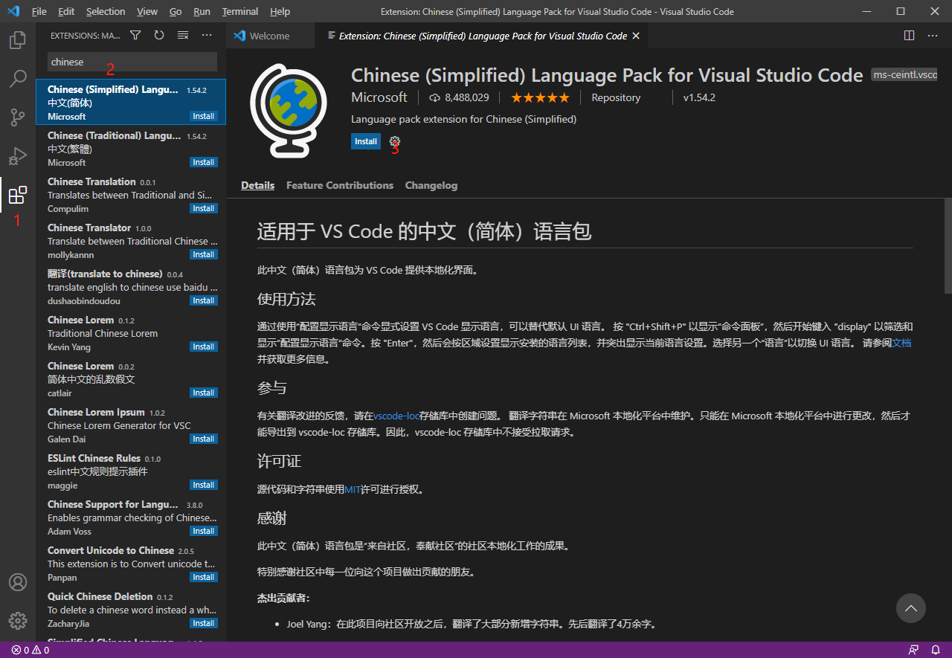This screenshot has width=952, height=658.
Task: Refresh the extensions list
Action: coord(158,35)
